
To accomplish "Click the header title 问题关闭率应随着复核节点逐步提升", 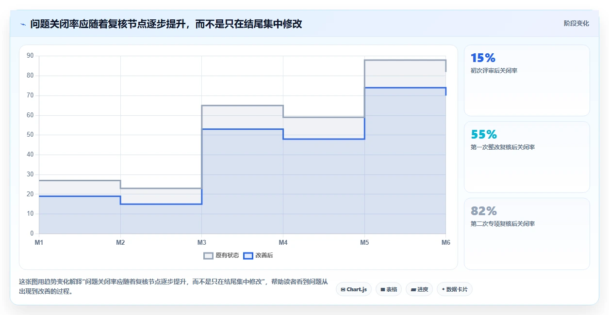I will click(166, 24).
